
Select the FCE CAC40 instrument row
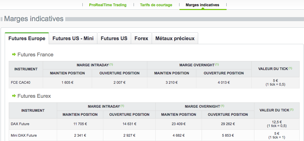click(x=21, y=82)
